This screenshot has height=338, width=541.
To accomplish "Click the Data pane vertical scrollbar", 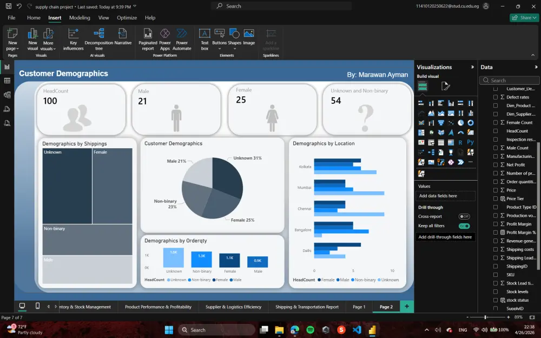I will 538,206.
